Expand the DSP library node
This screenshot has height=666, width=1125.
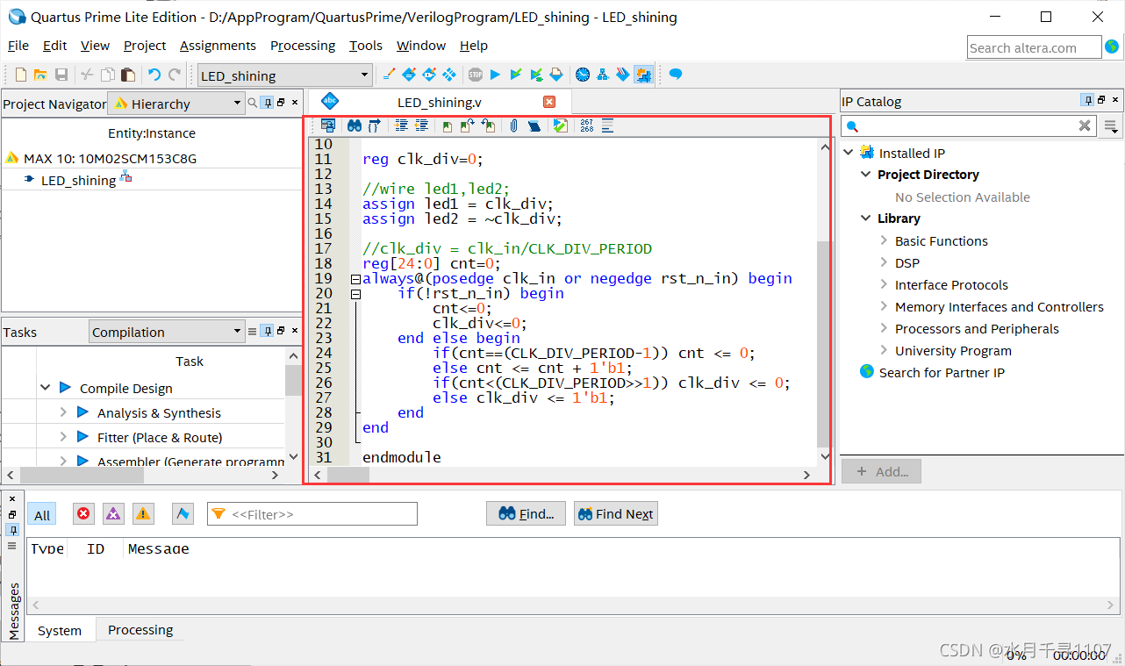(884, 261)
